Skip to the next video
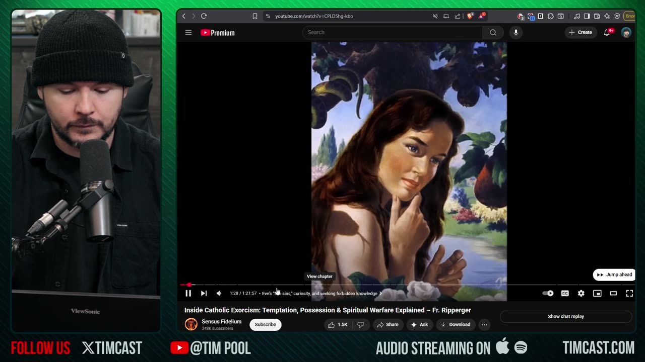645x362 pixels. 204,293
